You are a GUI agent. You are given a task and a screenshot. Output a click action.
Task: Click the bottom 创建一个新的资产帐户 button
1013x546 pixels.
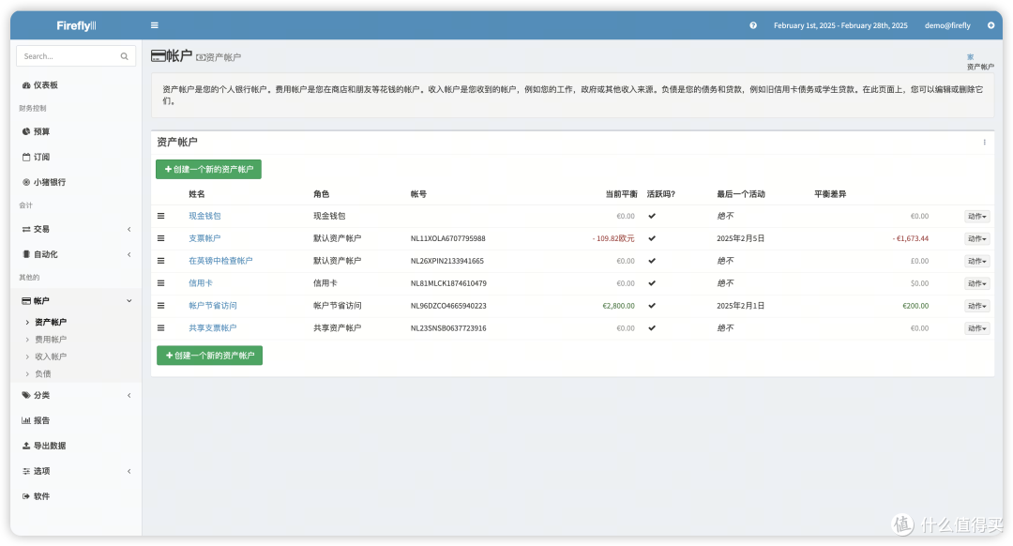pyautogui.click(x=209, y=356)
